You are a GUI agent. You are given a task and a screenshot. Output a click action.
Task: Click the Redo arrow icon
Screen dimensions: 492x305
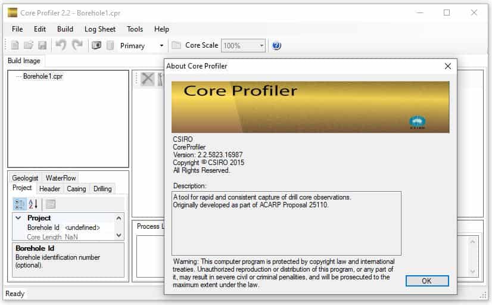tap(77, 45)
